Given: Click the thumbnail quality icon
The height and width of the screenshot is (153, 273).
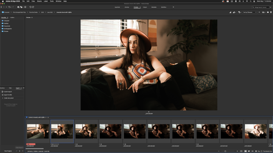Looking at the screenshot, I should [x=230, y=12].
